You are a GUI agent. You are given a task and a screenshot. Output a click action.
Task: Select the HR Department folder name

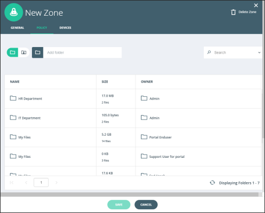(30, 99)
